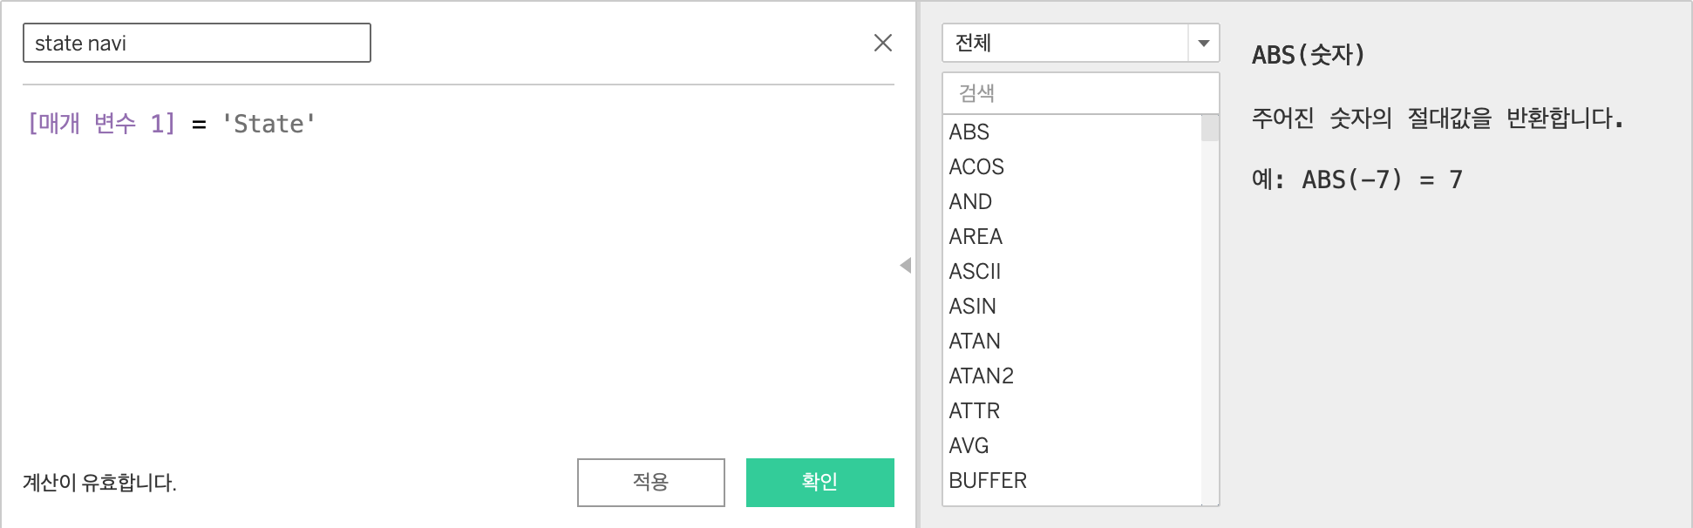Screen dimensions: 1693x528
Task: Edit the calculation name field state navi
Action: [x=197, y=43]
